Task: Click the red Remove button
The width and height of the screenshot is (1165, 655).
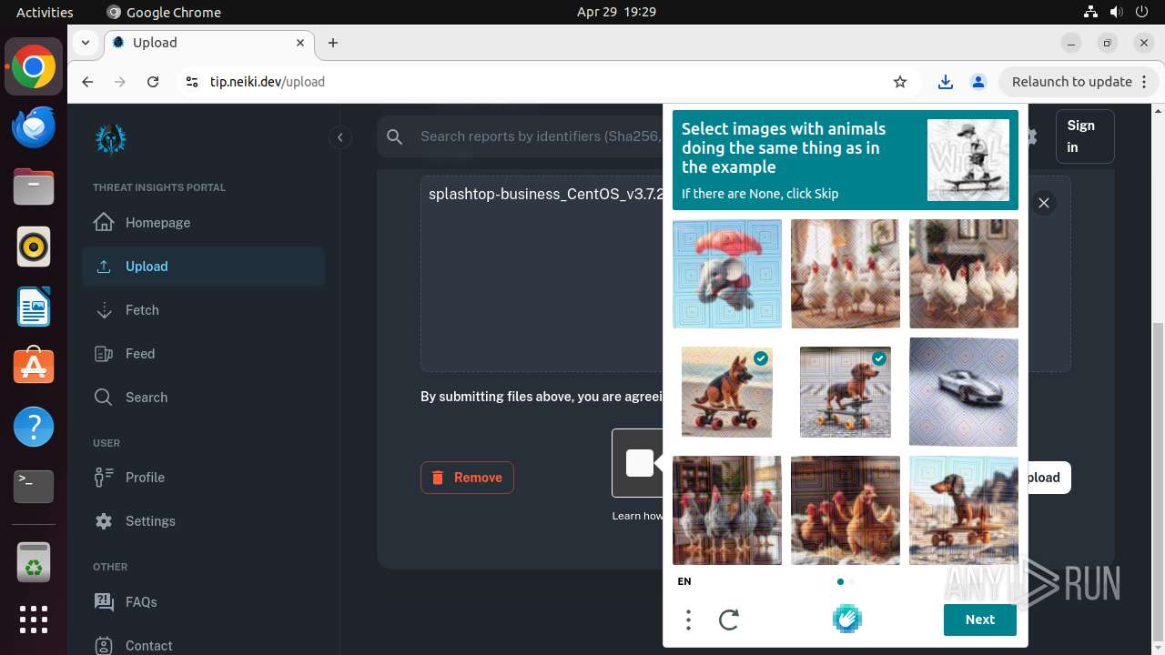Action: point(467,478)
